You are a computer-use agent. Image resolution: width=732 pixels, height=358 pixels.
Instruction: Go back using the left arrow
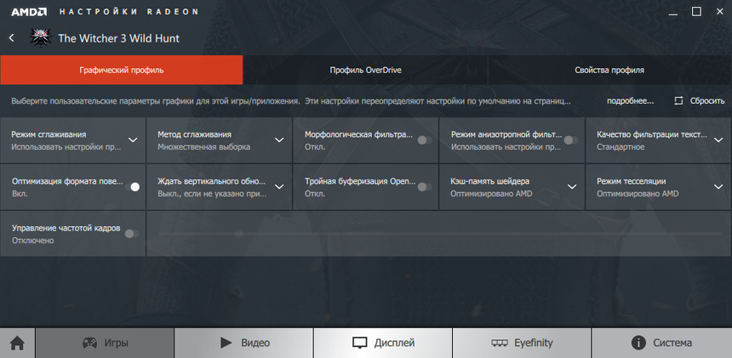coord(12,38)
